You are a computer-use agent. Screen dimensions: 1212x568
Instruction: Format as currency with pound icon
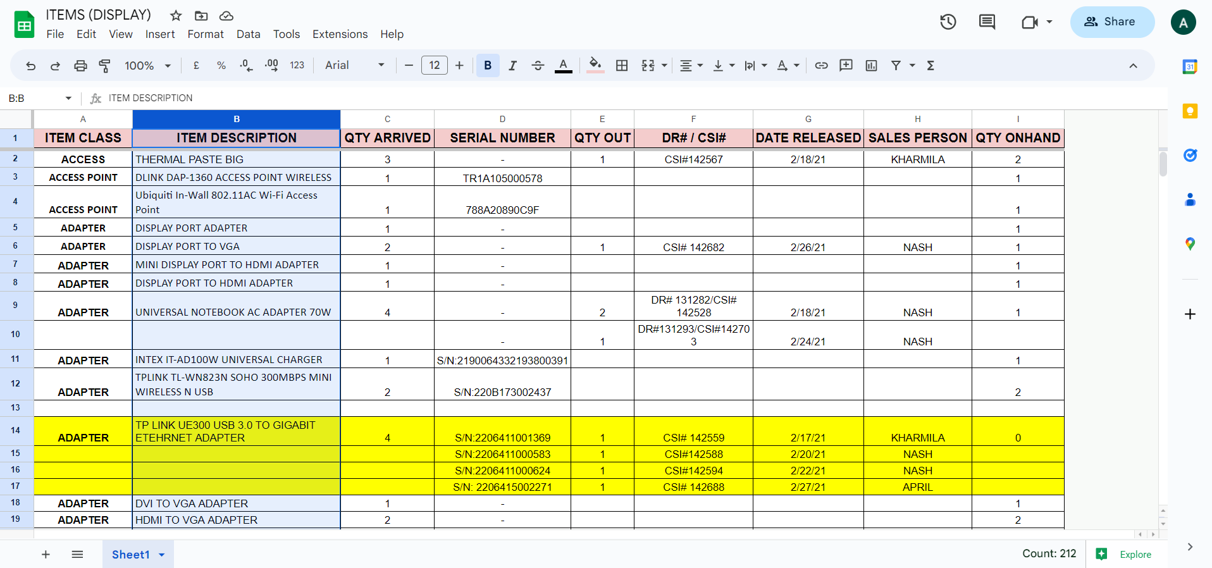pyautogui.click(x=196, y=65)
